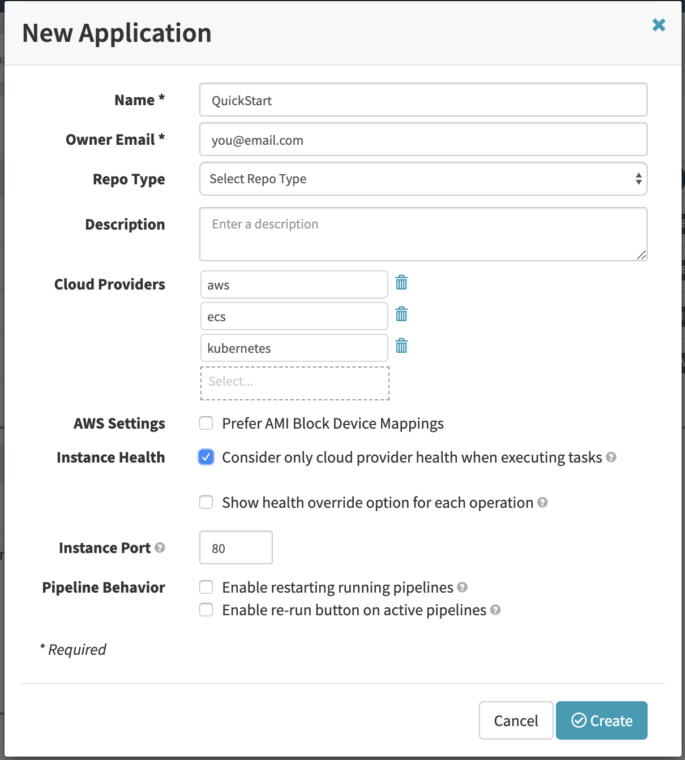Open the Select Repo Type dropdown

(x=423, y=179)
